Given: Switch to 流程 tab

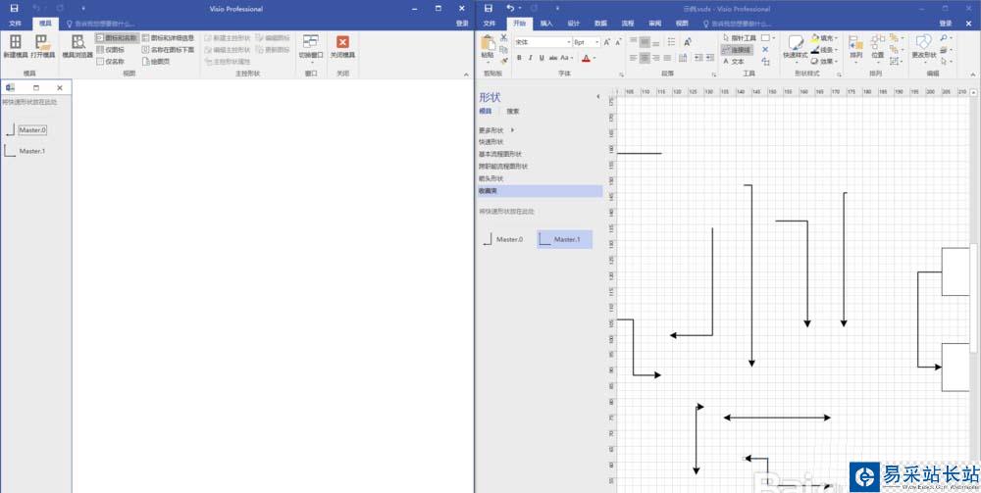Looking at the screenshot, I should coord(628,24).
